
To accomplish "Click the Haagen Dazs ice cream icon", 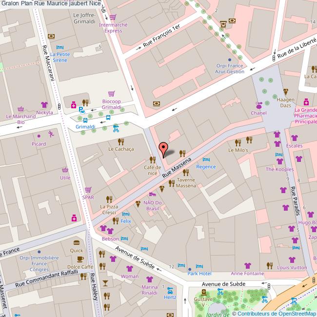I will click(x=286, y=91).
